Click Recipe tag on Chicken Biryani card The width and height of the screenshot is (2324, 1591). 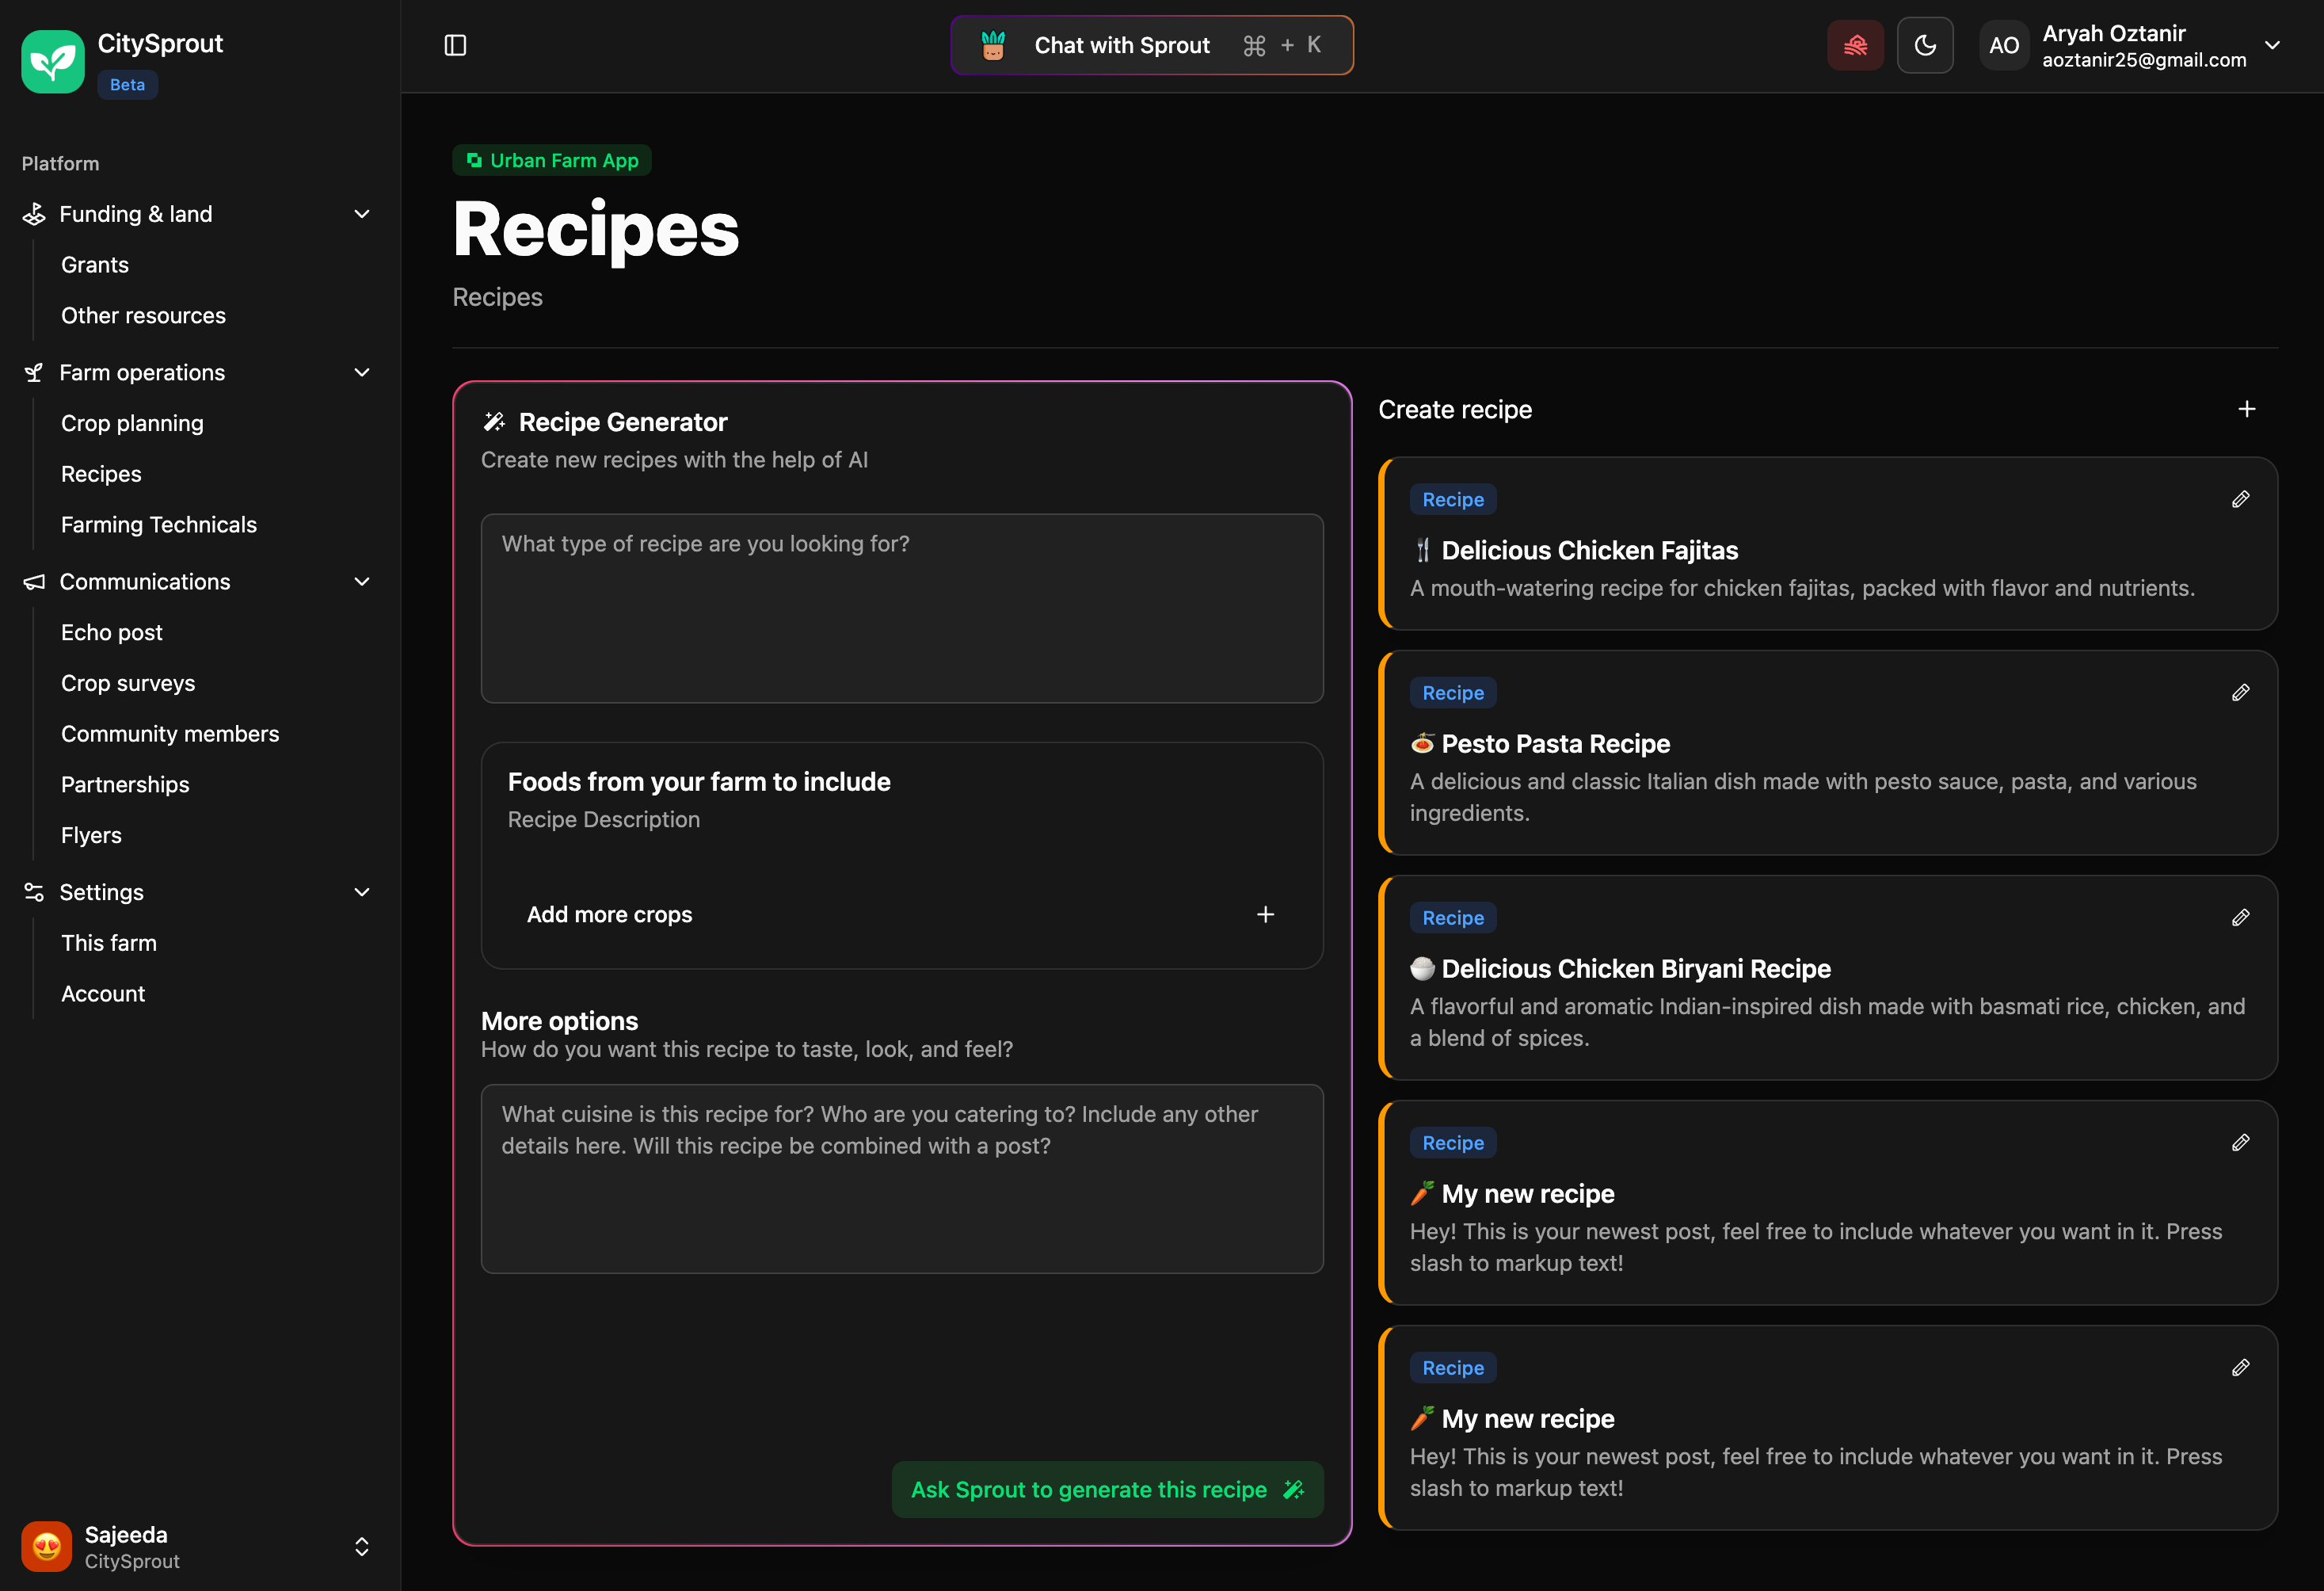click(x=1453, y=917)
